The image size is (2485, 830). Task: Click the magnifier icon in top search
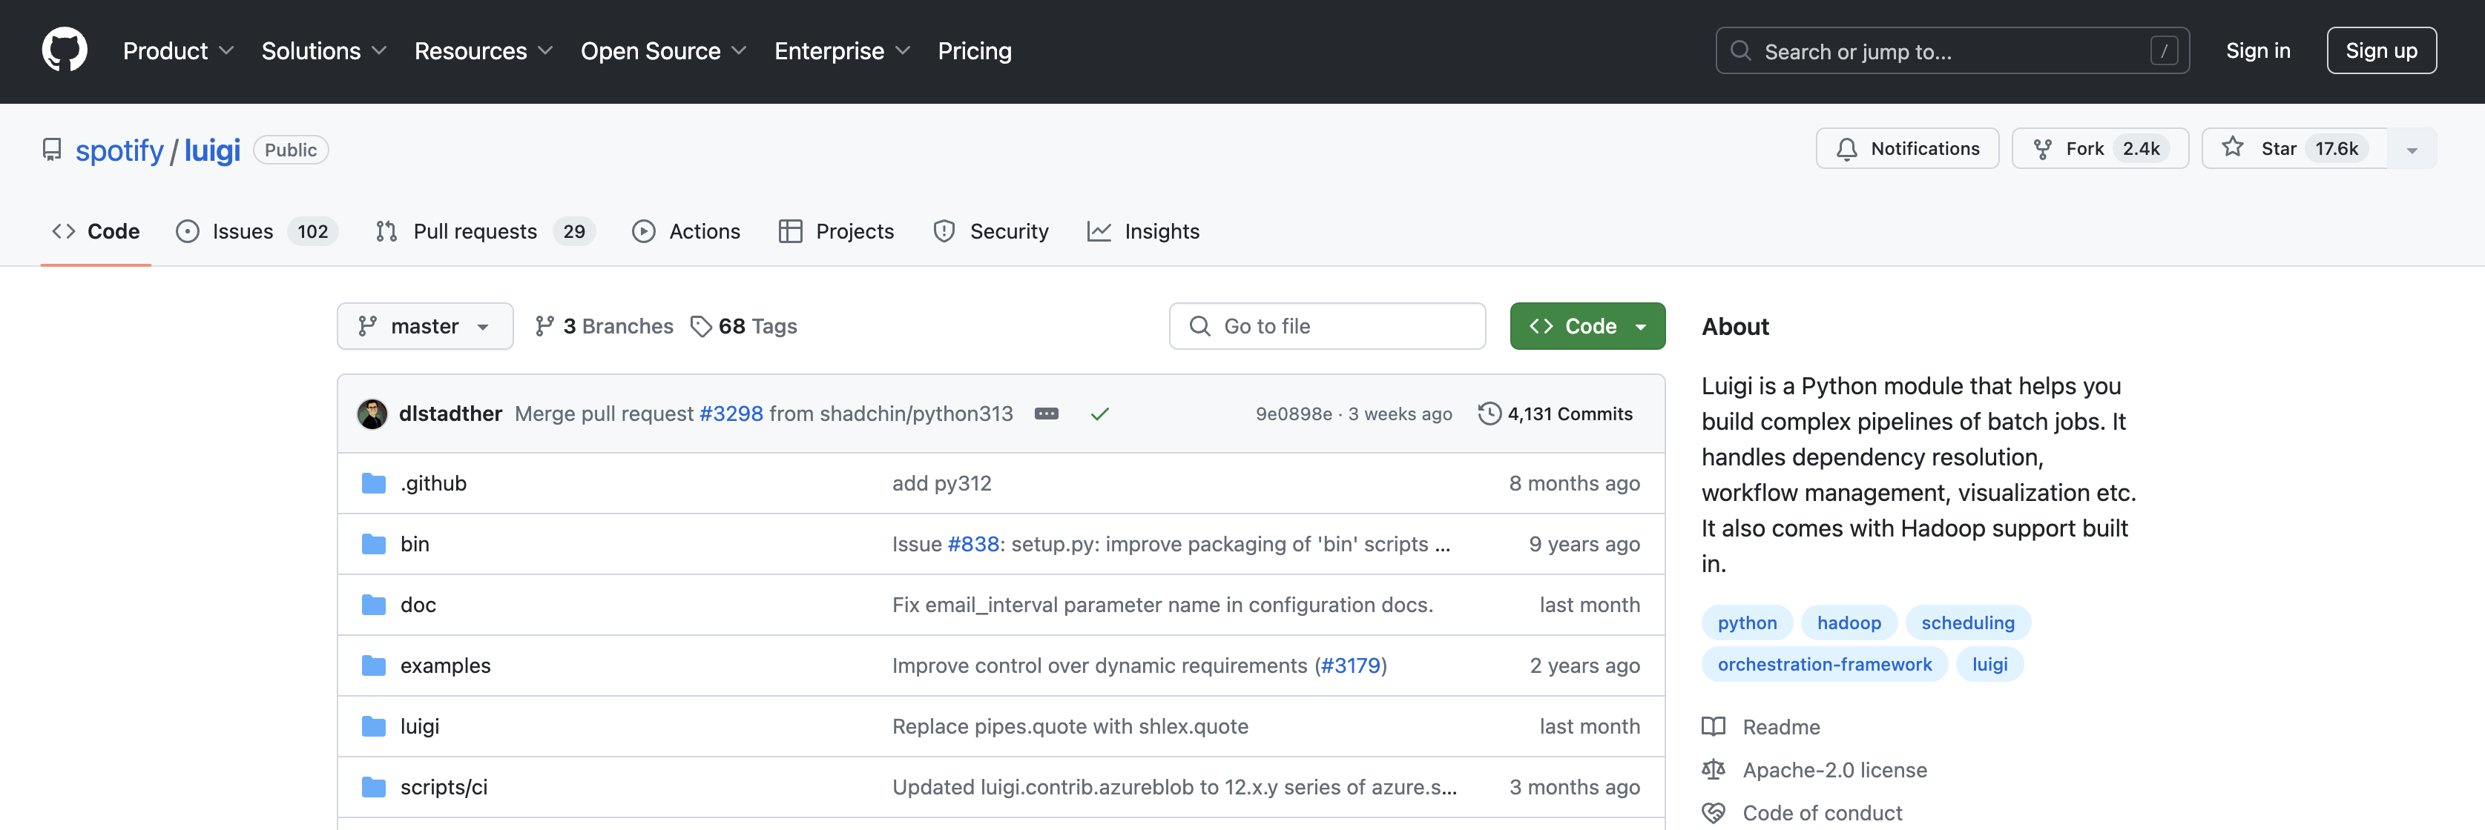click(1740, 51)
